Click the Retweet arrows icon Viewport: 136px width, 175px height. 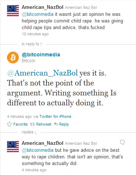click(32, 124)
